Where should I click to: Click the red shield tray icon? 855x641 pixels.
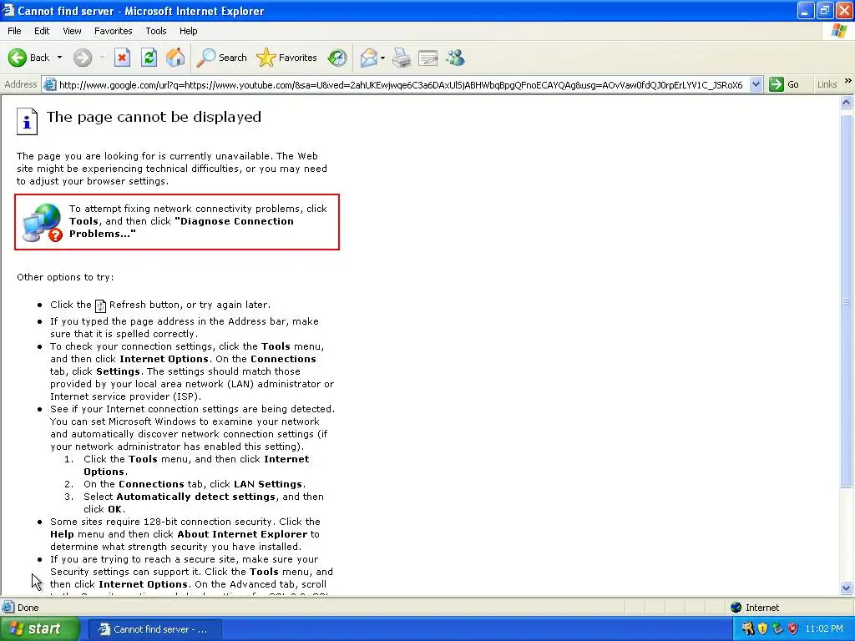tap(793, 629)
